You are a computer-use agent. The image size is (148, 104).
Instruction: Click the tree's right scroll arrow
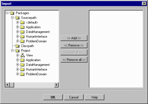point(56,85)
